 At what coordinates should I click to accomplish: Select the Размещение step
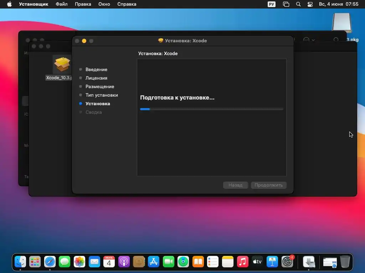100,87
